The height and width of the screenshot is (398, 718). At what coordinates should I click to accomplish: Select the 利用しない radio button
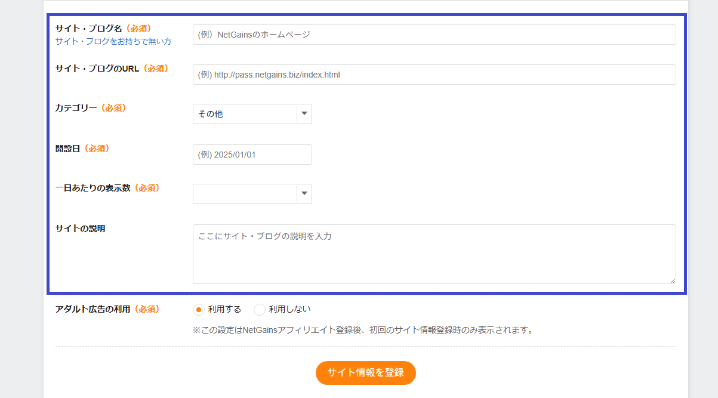pyautogui.click(x=260, y=310)
